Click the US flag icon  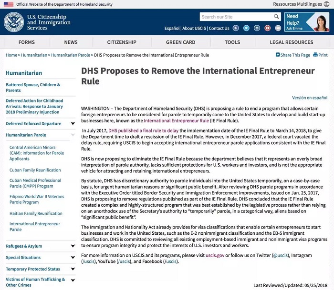9,4
